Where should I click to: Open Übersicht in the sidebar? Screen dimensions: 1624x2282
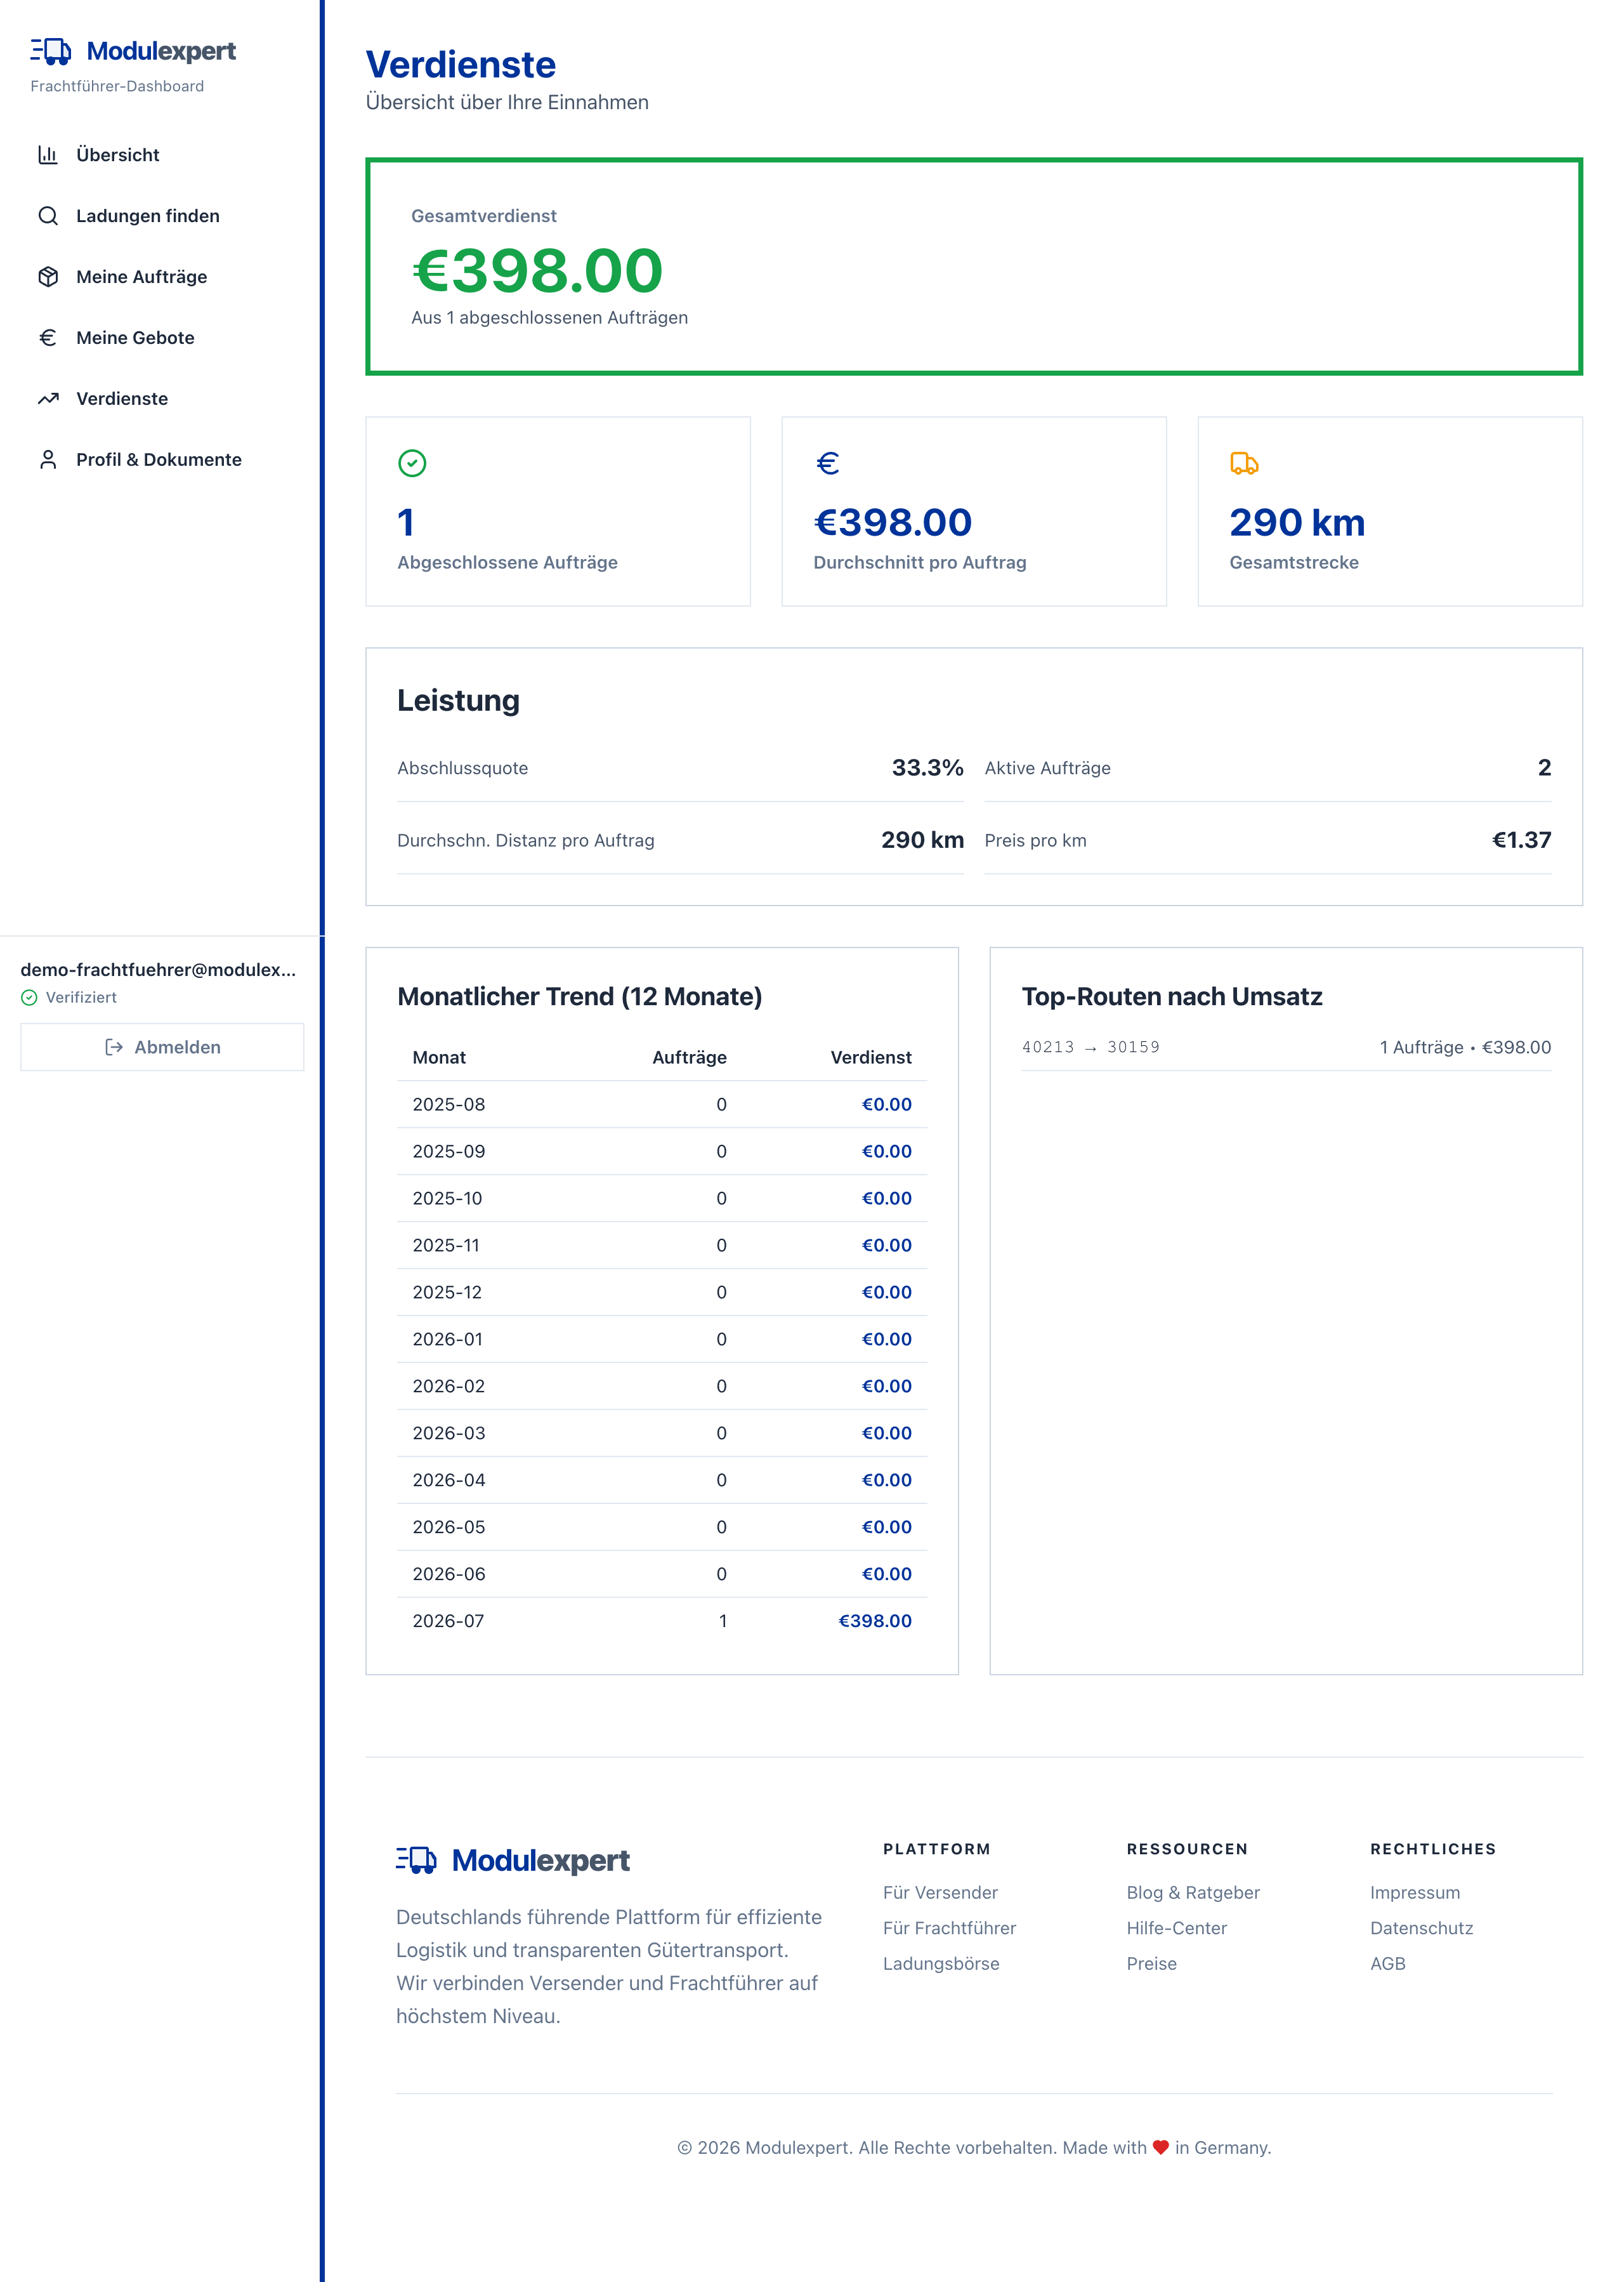point(162,155)
